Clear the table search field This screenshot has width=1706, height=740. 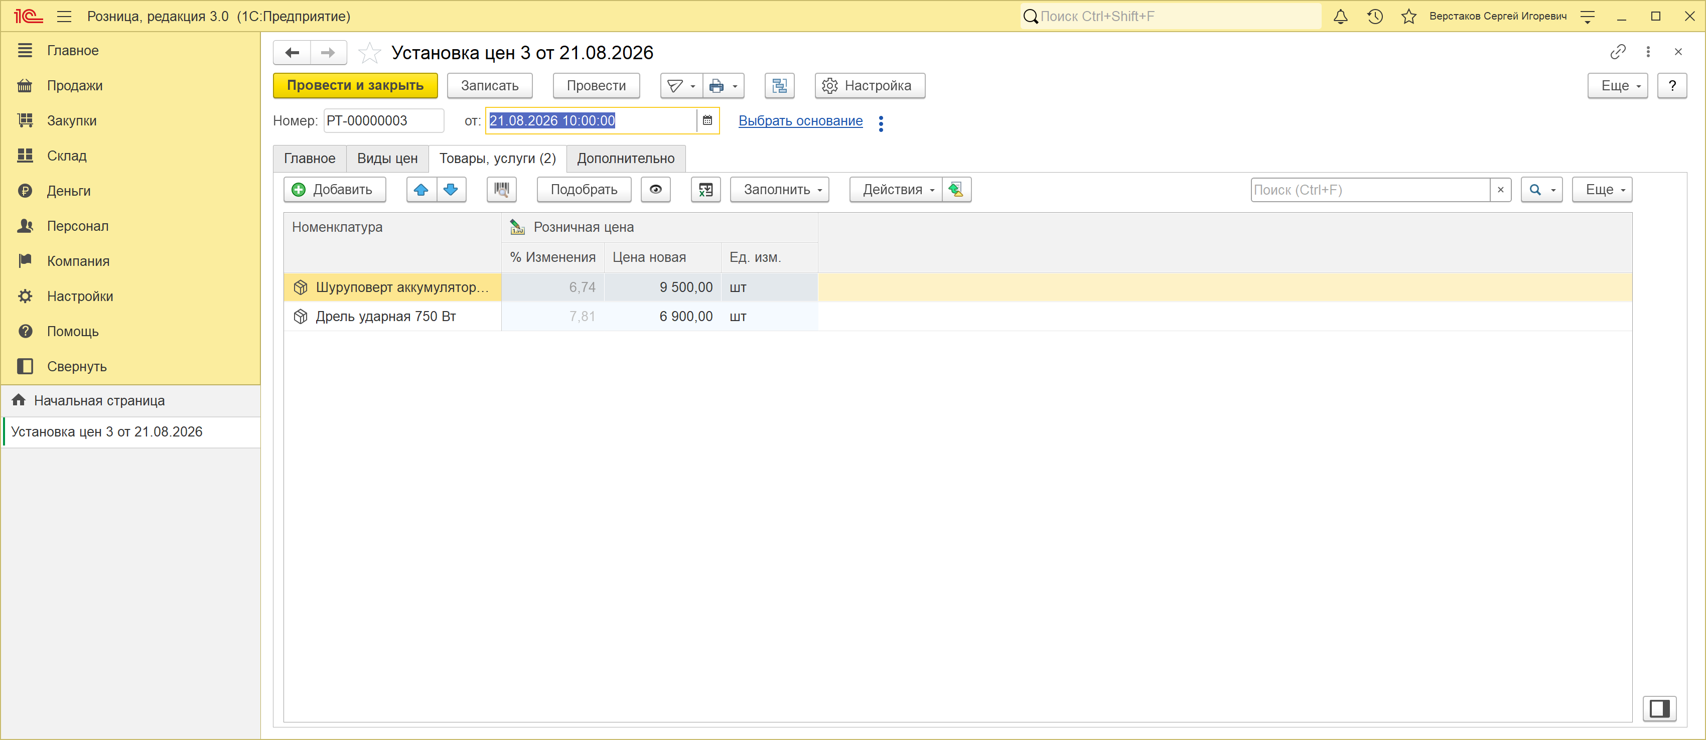[1501, 190]
